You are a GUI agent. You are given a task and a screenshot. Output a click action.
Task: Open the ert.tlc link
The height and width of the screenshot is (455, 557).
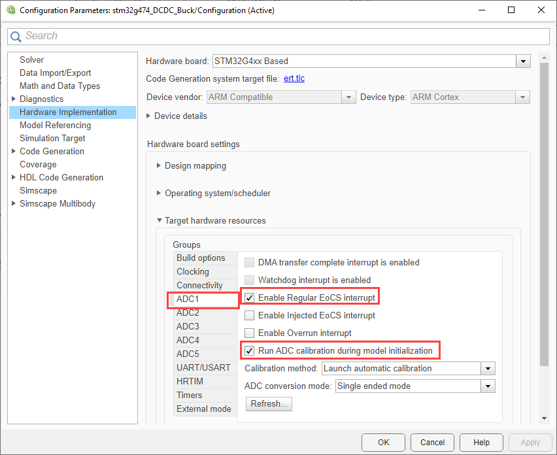[x=294, y=79]
